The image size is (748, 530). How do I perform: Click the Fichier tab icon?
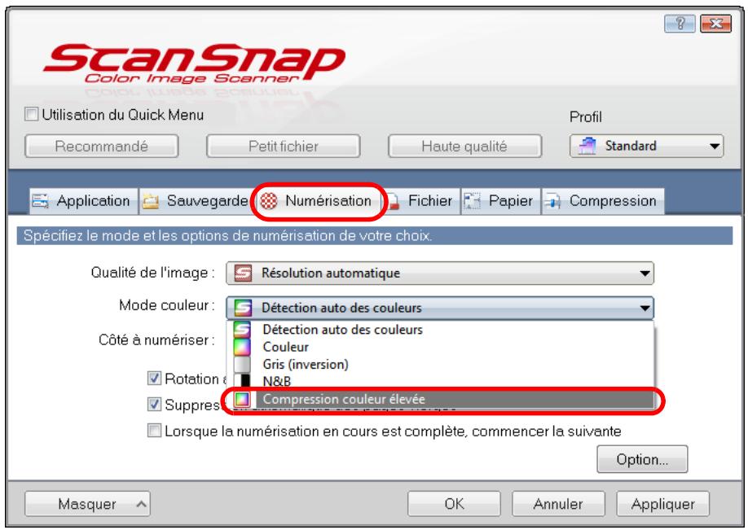click(x=392, y=201)
